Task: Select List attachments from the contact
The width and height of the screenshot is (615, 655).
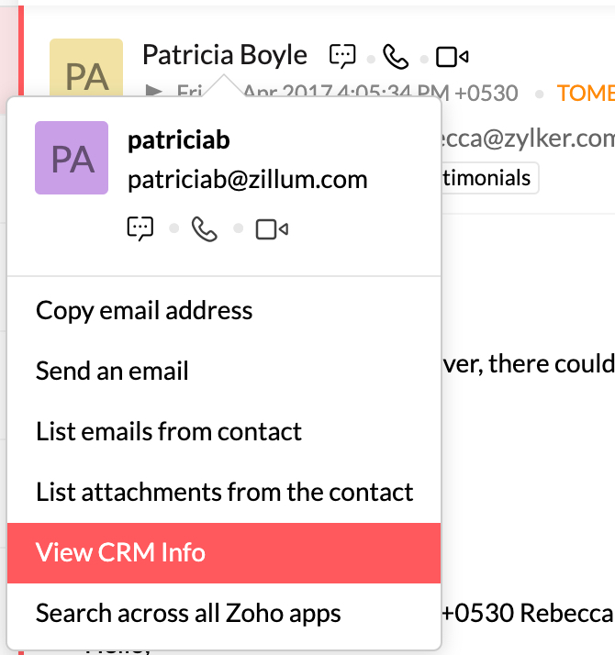Action: point(225,492)
